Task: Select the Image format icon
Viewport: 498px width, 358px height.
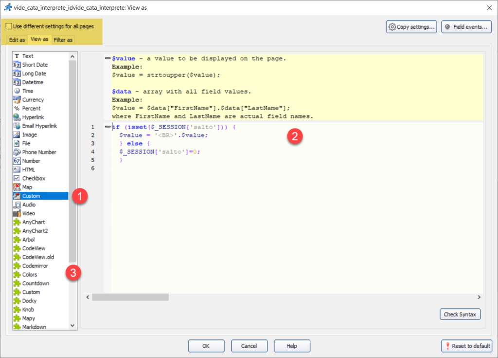Action: click(x=17, y=135)
